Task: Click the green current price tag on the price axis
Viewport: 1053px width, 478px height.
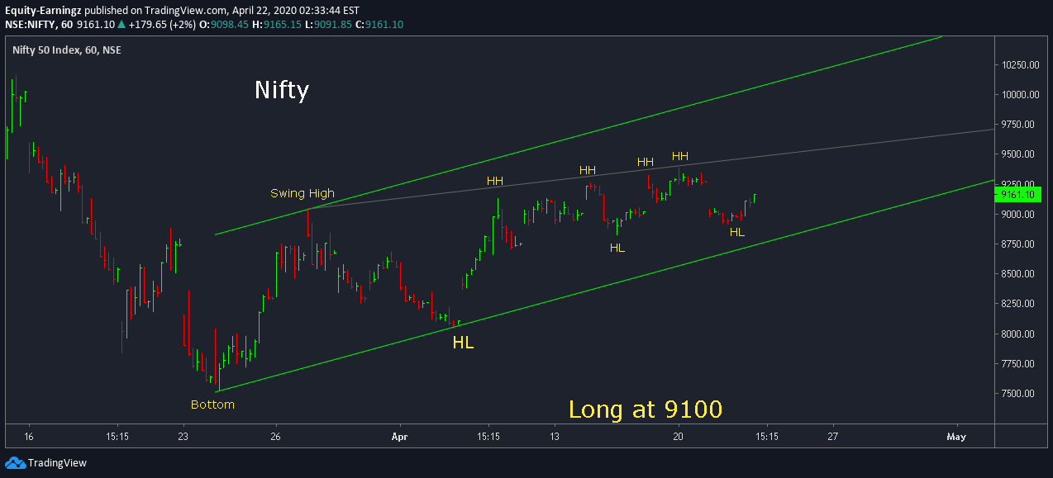Action: 1018,195
